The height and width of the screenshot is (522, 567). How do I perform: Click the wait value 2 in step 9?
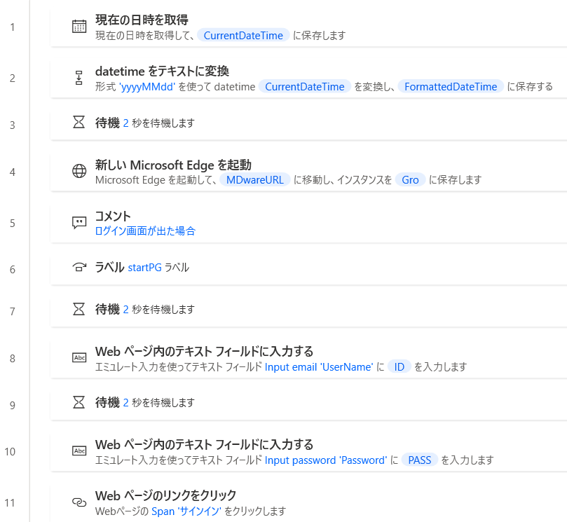coord(126,403)
